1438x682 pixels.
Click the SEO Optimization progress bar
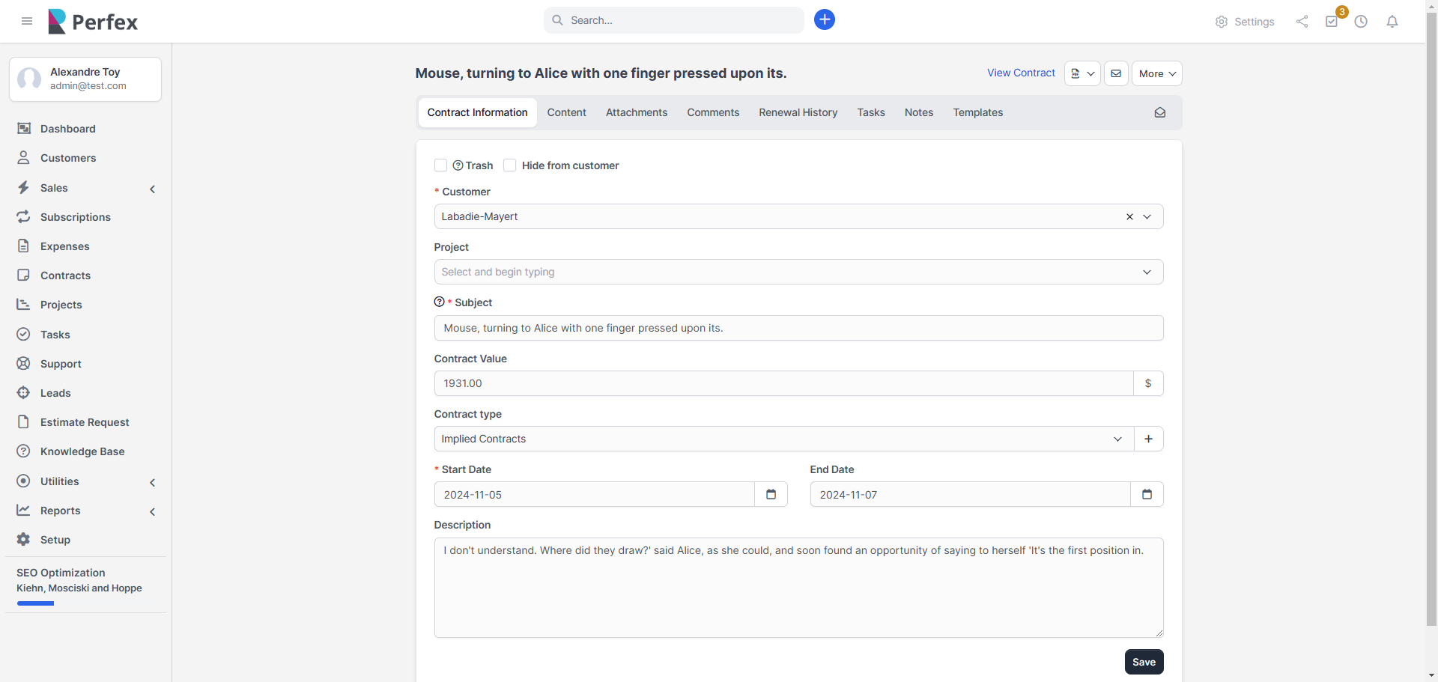(x=35, y=603)
